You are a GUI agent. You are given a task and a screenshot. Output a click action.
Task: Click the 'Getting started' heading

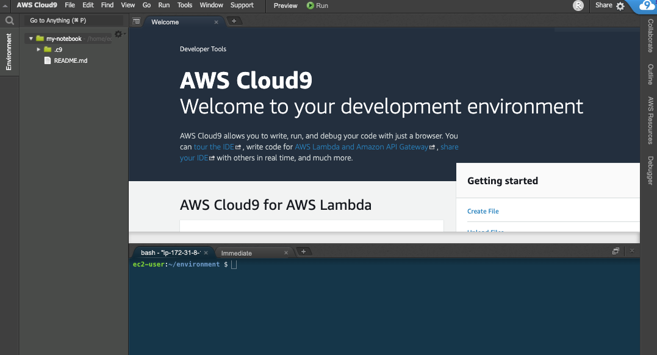coord(503,181)
